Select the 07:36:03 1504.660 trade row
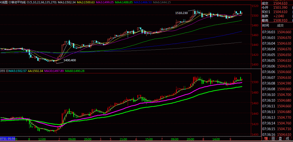This screenshot has height=142, width=293. click(x=276, y=32)
